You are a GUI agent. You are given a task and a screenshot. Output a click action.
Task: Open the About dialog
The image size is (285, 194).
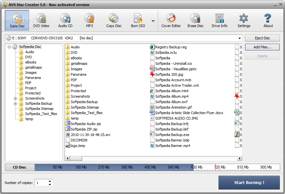(268, 20)
